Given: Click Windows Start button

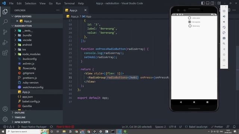Looking at the screenshot, I should (3, 131).
